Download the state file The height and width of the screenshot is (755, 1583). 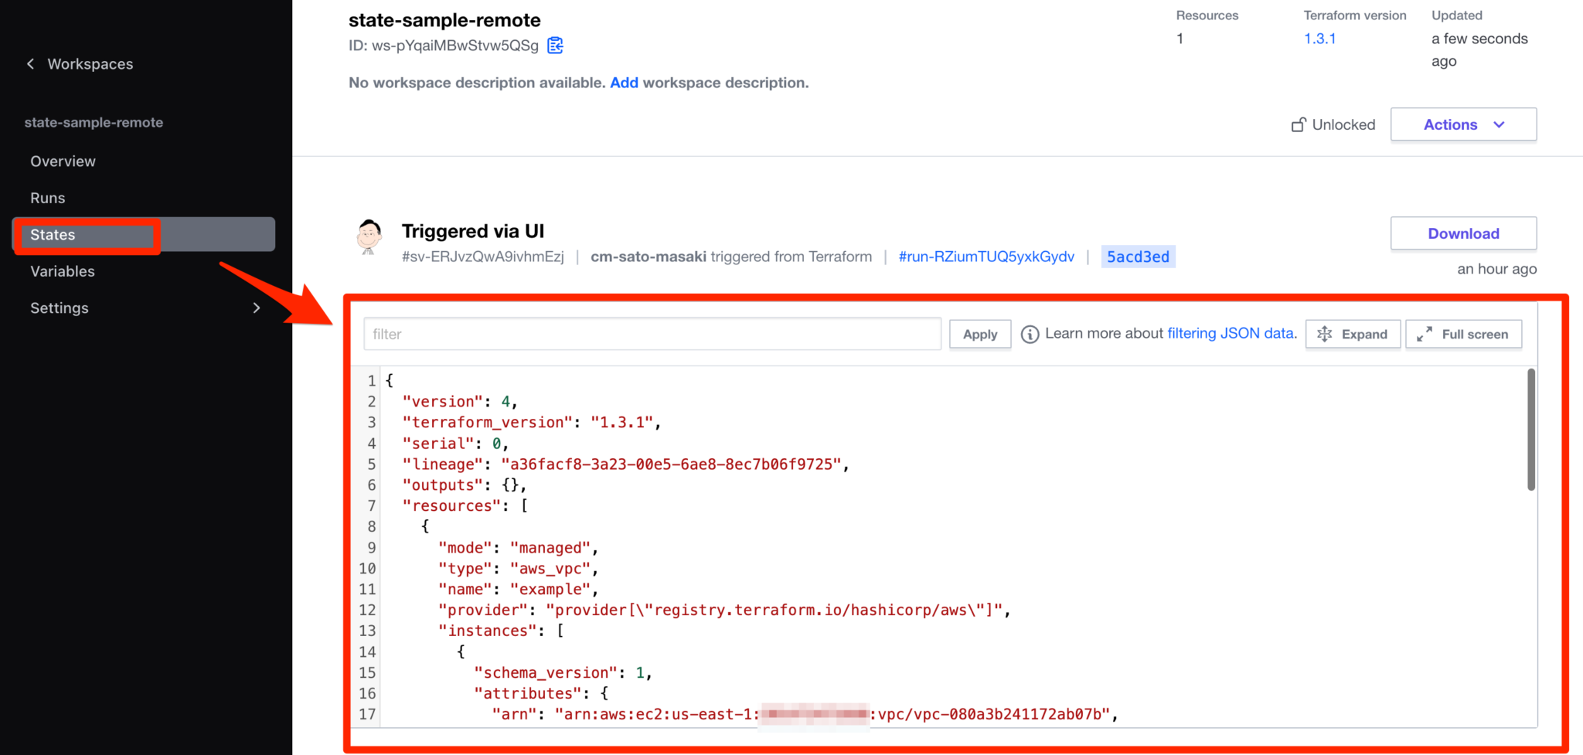(x=1462, y=233)
